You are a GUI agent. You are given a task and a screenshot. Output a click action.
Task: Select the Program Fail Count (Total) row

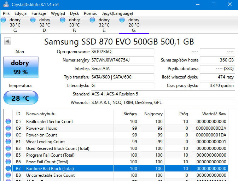tap(116, 155)
